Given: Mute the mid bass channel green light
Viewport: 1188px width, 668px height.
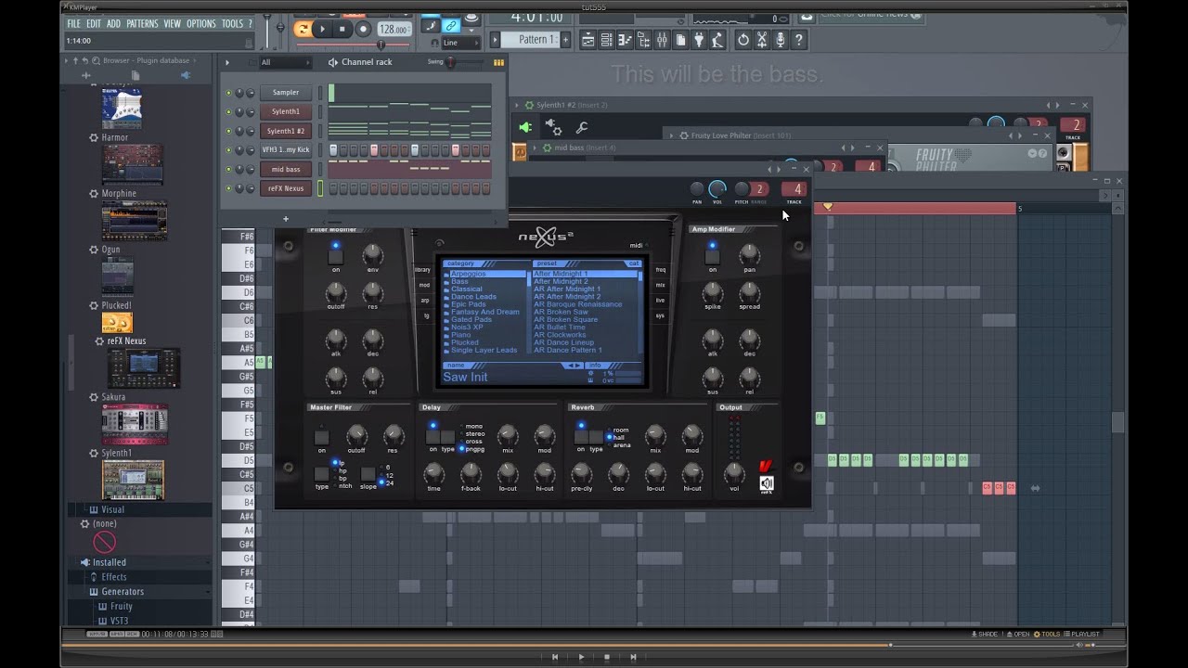Looking at the screenshot, I should click(x=229, y=169).
